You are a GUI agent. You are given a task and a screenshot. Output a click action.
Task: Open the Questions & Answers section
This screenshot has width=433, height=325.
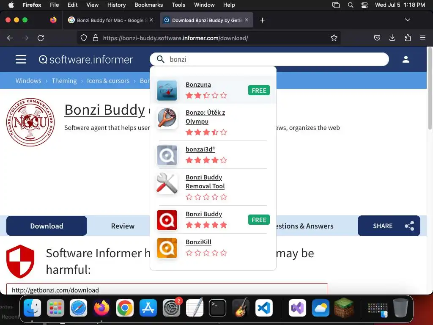pyautogui.click(x=304, y=226)
